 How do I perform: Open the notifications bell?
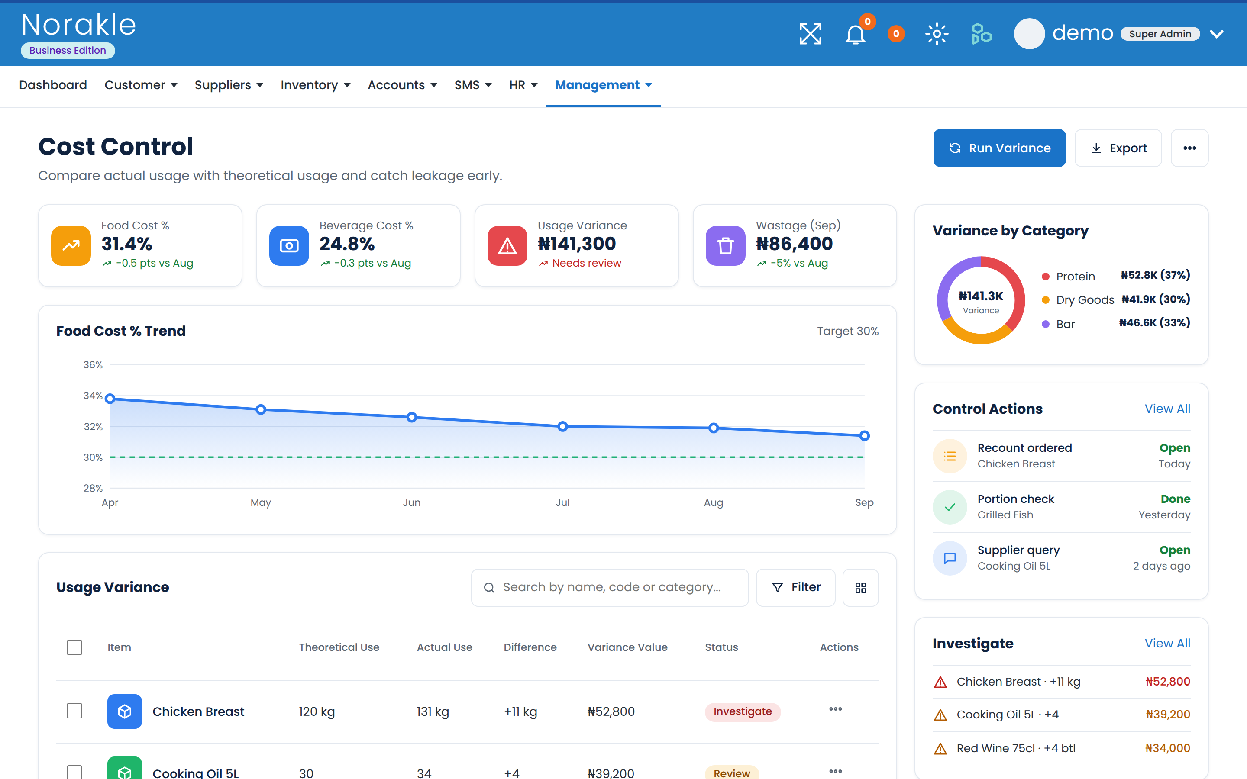point(855,35)
